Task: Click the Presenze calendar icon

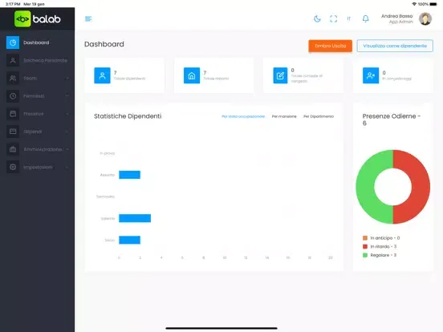Action: [x=13, y=114]
